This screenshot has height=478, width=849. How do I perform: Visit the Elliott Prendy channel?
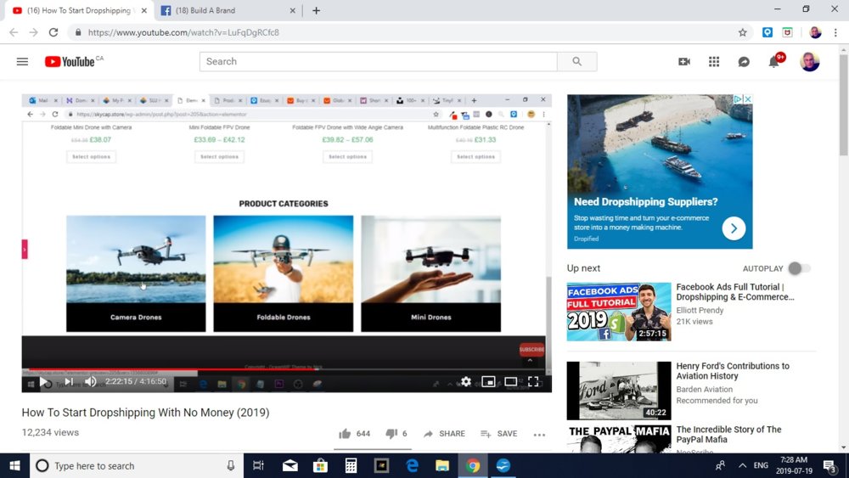[700, 310]
